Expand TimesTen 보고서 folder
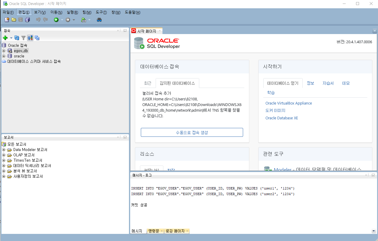This screenshot has height=241, width=378. click(x=4, y=160)
